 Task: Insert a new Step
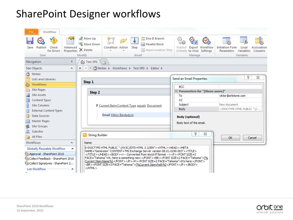[134, 43]
